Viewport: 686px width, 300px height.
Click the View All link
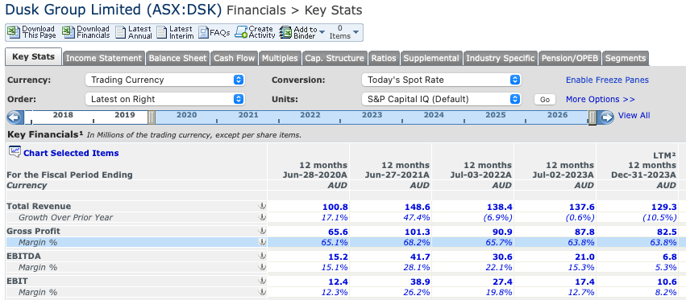point(634,115)
